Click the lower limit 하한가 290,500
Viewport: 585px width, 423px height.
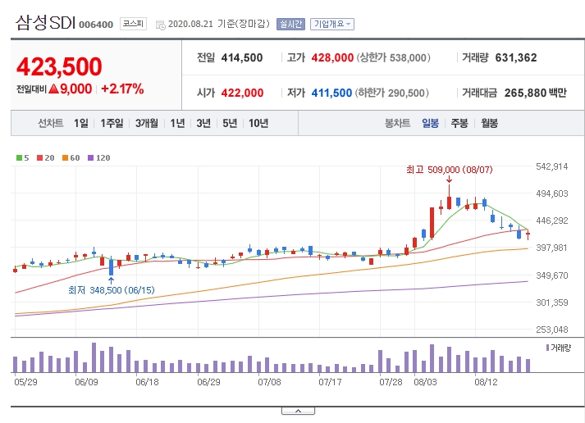pos(391,93)
